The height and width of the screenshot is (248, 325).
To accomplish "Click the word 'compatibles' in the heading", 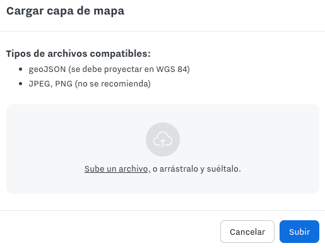I will coord(121,54).
